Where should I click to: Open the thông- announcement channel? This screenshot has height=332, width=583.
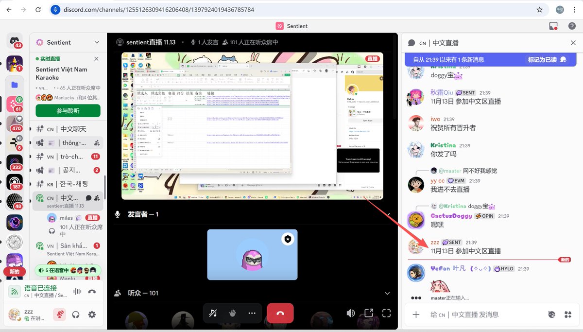[68, 142]
